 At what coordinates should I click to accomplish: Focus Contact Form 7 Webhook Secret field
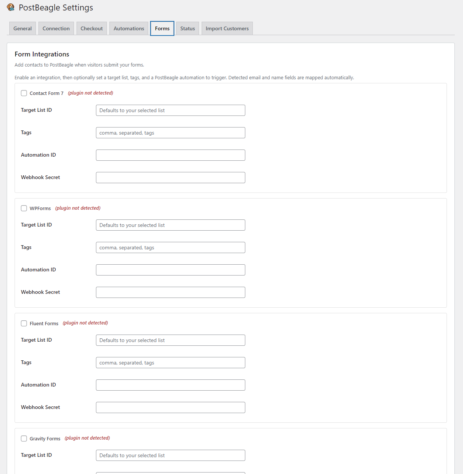pyautogui.click(x=171, y=178)
